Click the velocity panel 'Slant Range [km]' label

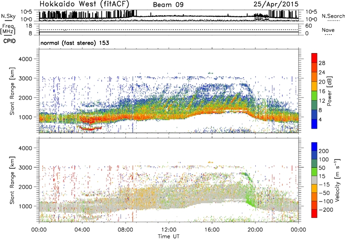point(12,180)
